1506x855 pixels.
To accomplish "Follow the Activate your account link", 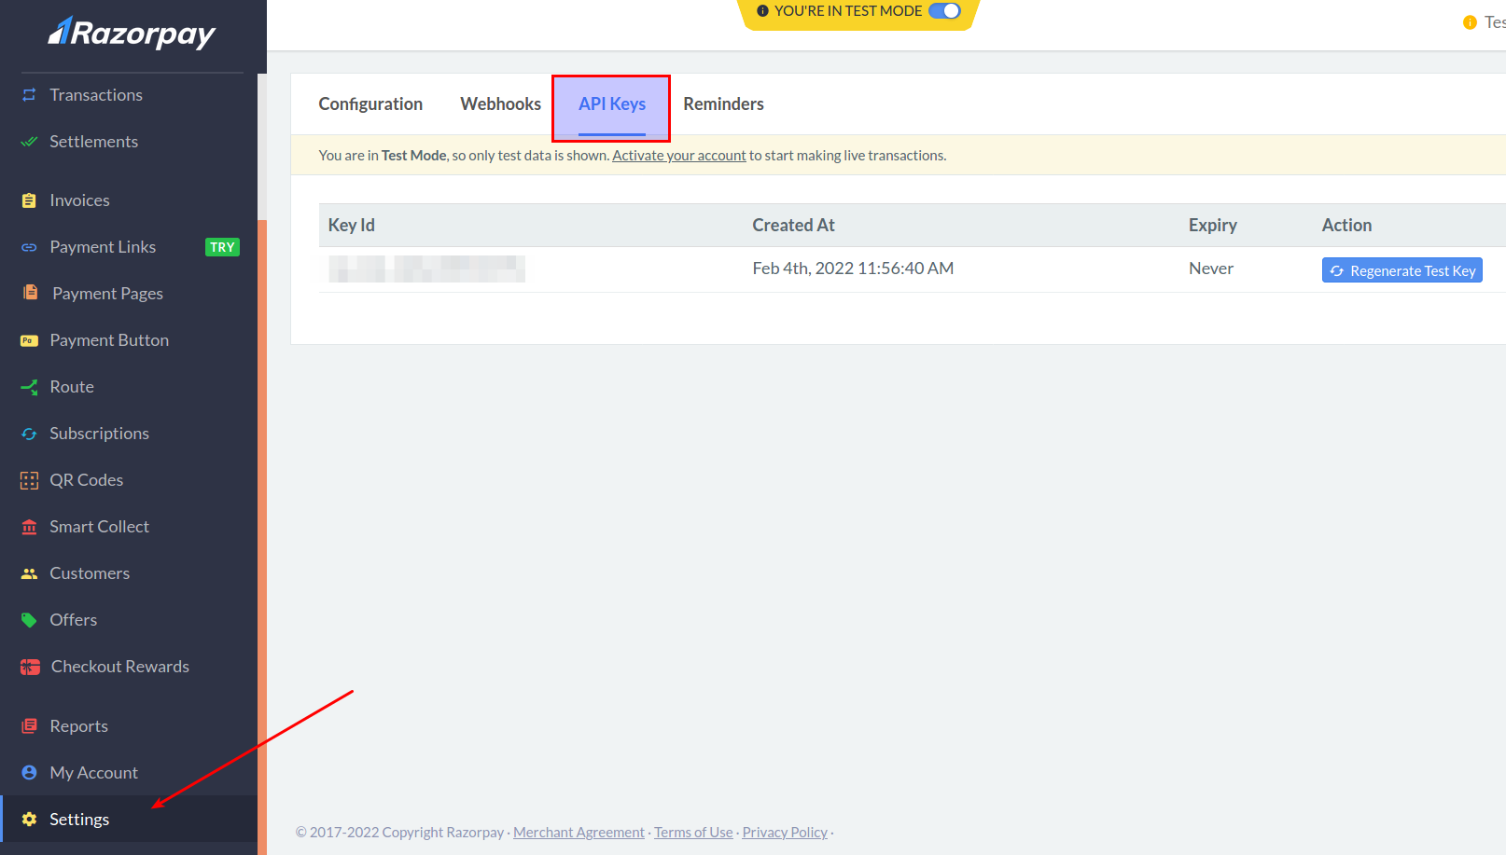I will [678, 156].
